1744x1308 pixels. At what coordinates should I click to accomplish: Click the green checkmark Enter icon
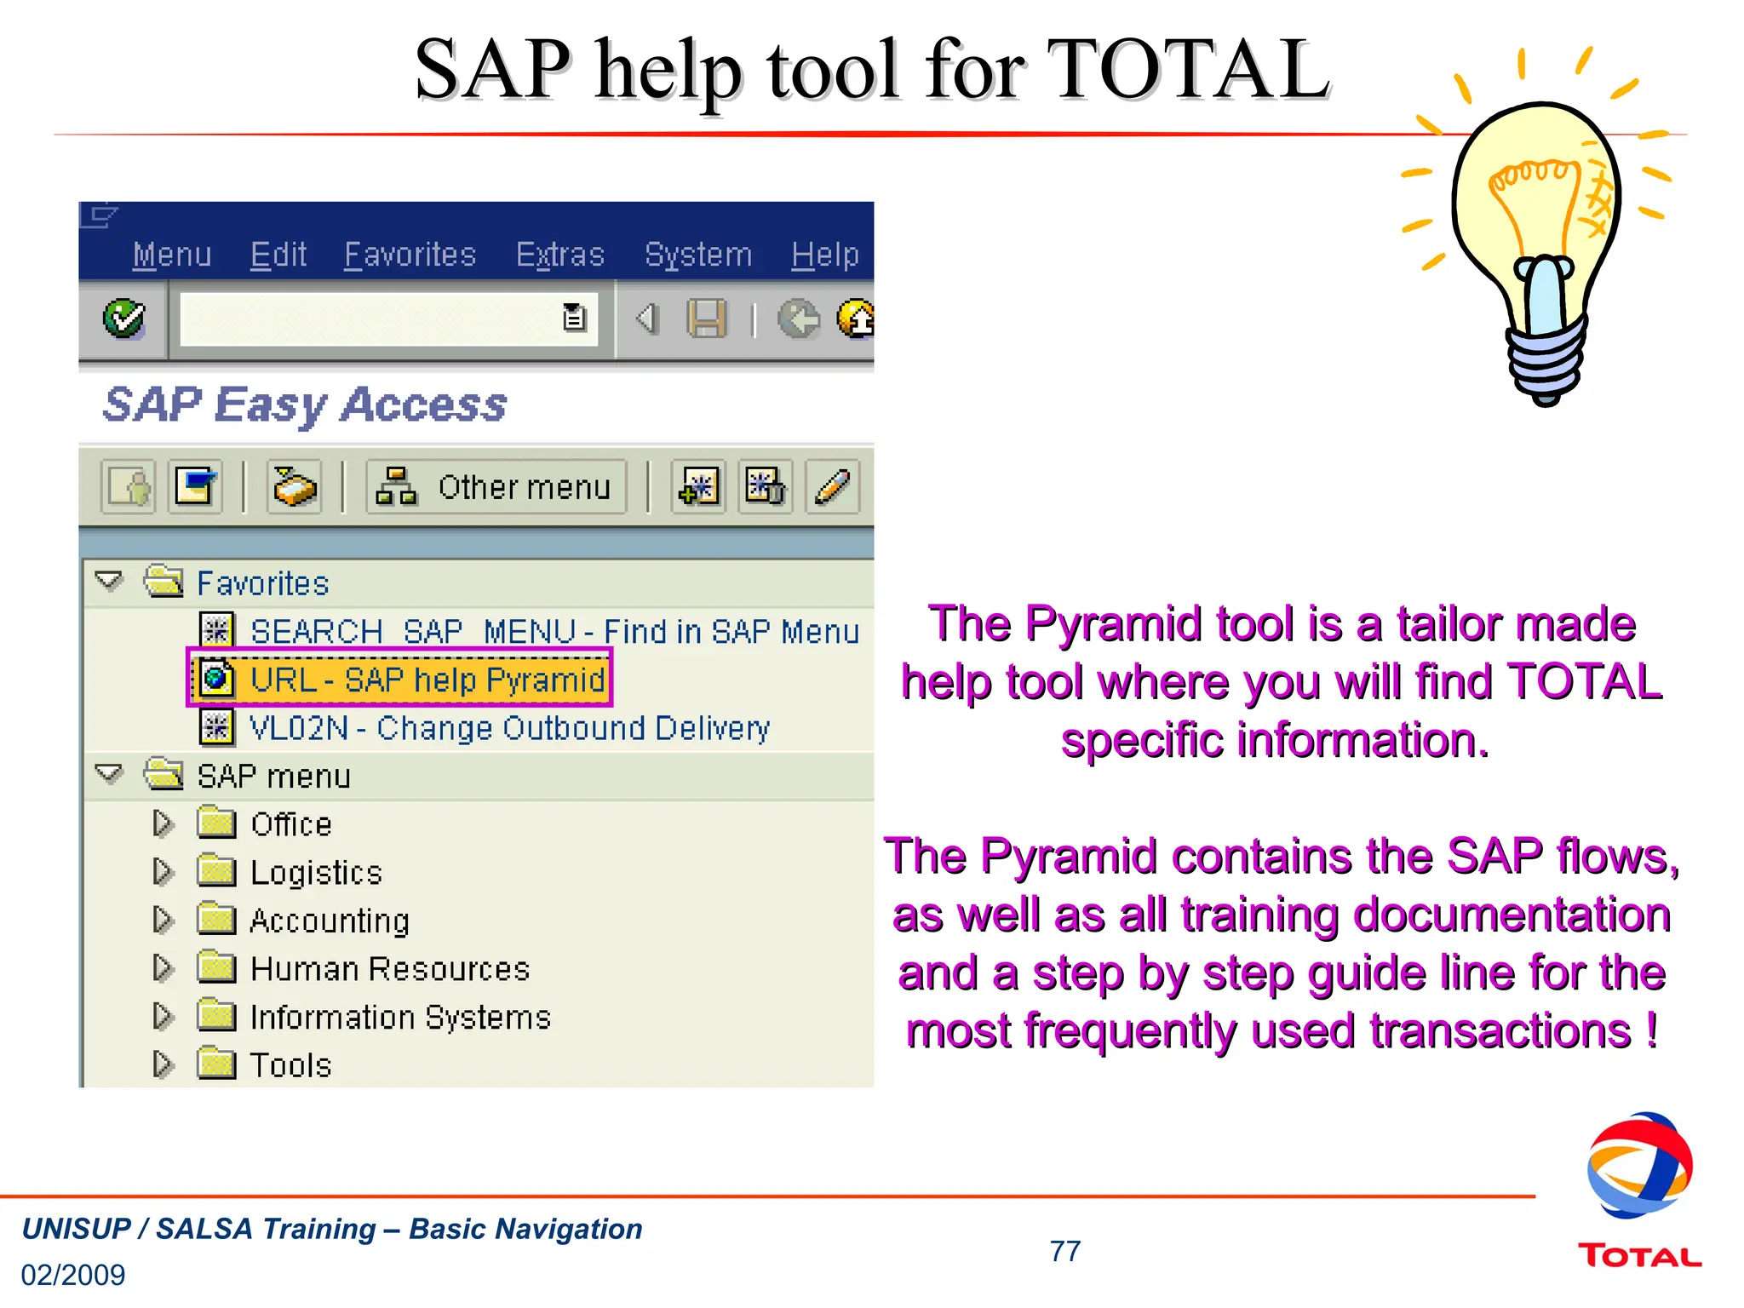click(x=124, y=319)
